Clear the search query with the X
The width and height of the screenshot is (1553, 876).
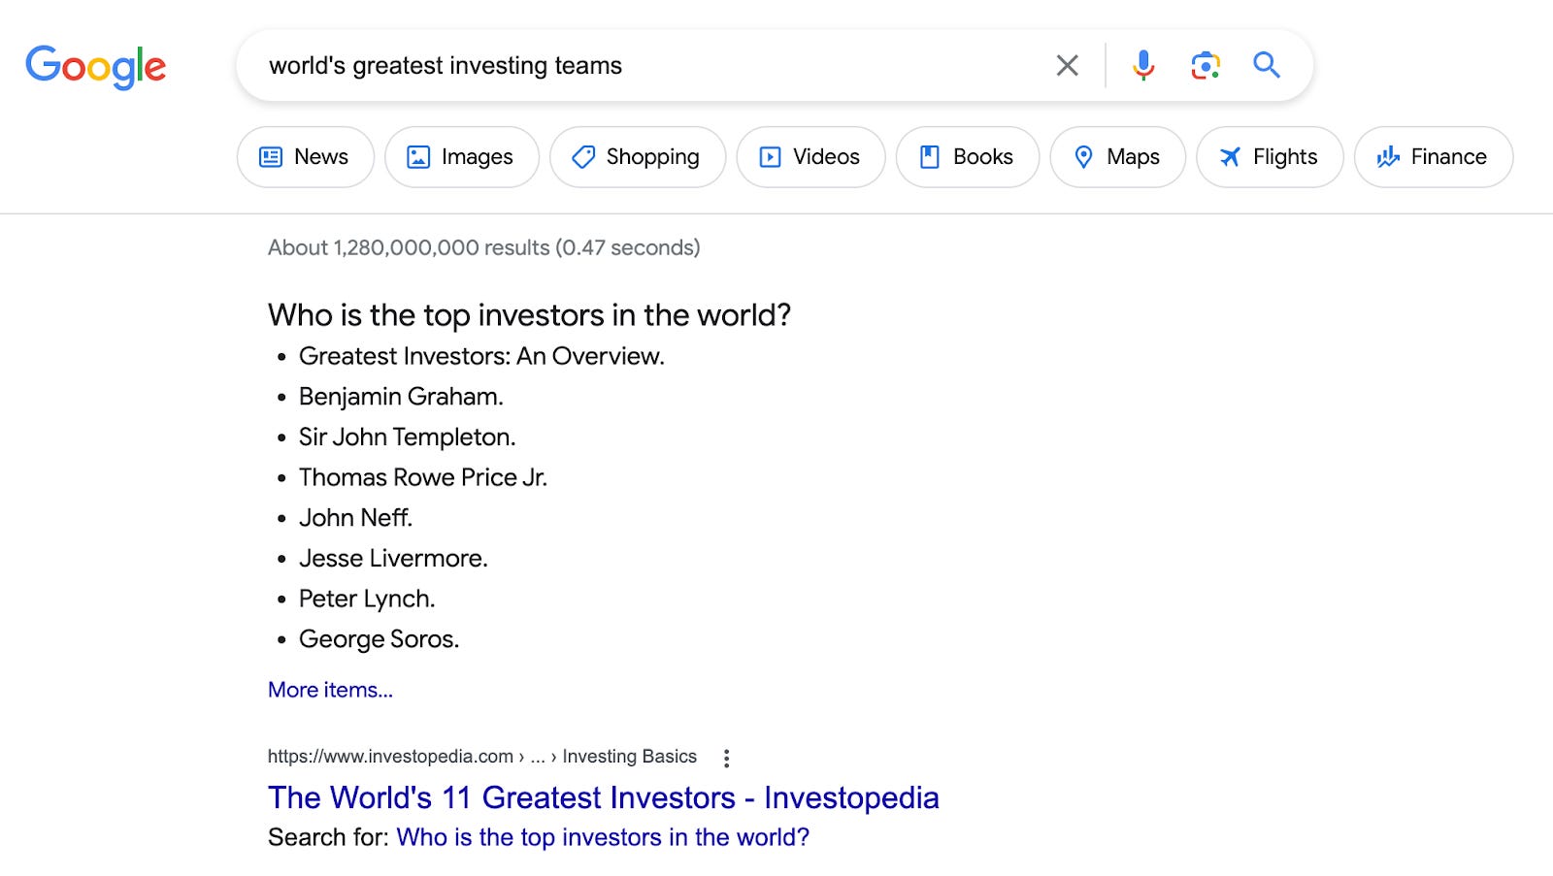[1067, 66]
